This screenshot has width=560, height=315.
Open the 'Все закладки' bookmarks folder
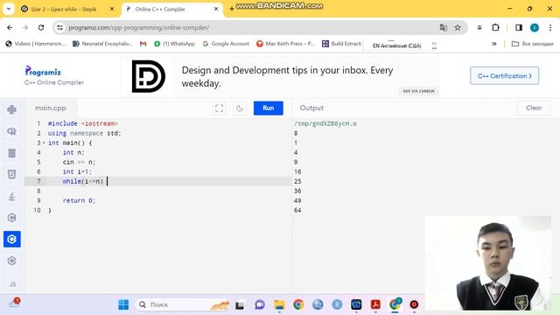pos(533,44)
